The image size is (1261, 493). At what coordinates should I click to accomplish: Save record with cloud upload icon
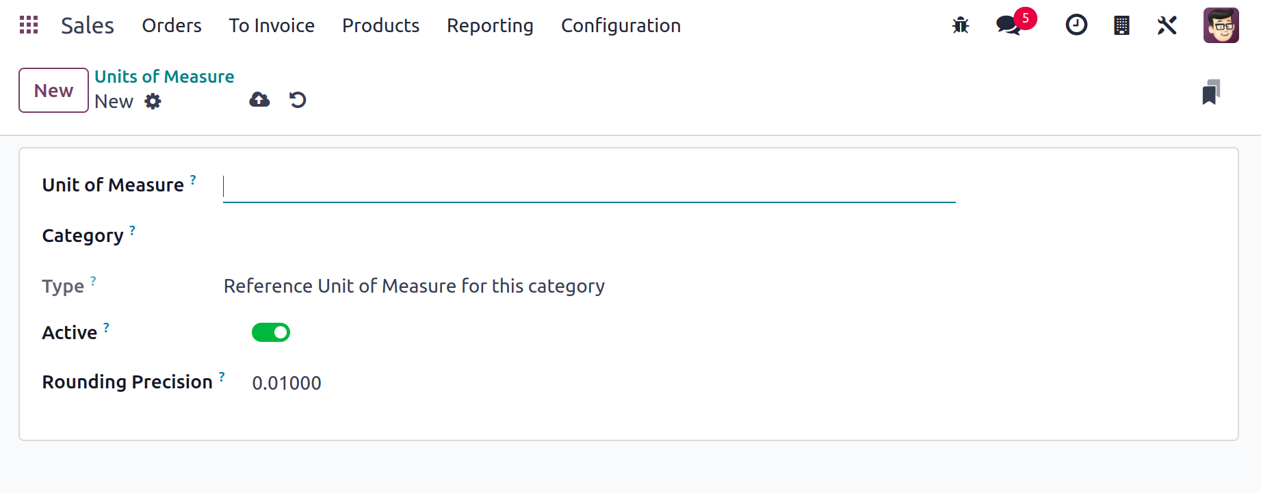(259, 100)
